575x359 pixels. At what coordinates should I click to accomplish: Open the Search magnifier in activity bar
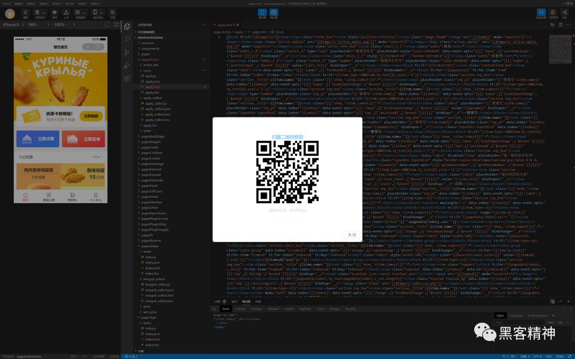(x=127, y=39)
